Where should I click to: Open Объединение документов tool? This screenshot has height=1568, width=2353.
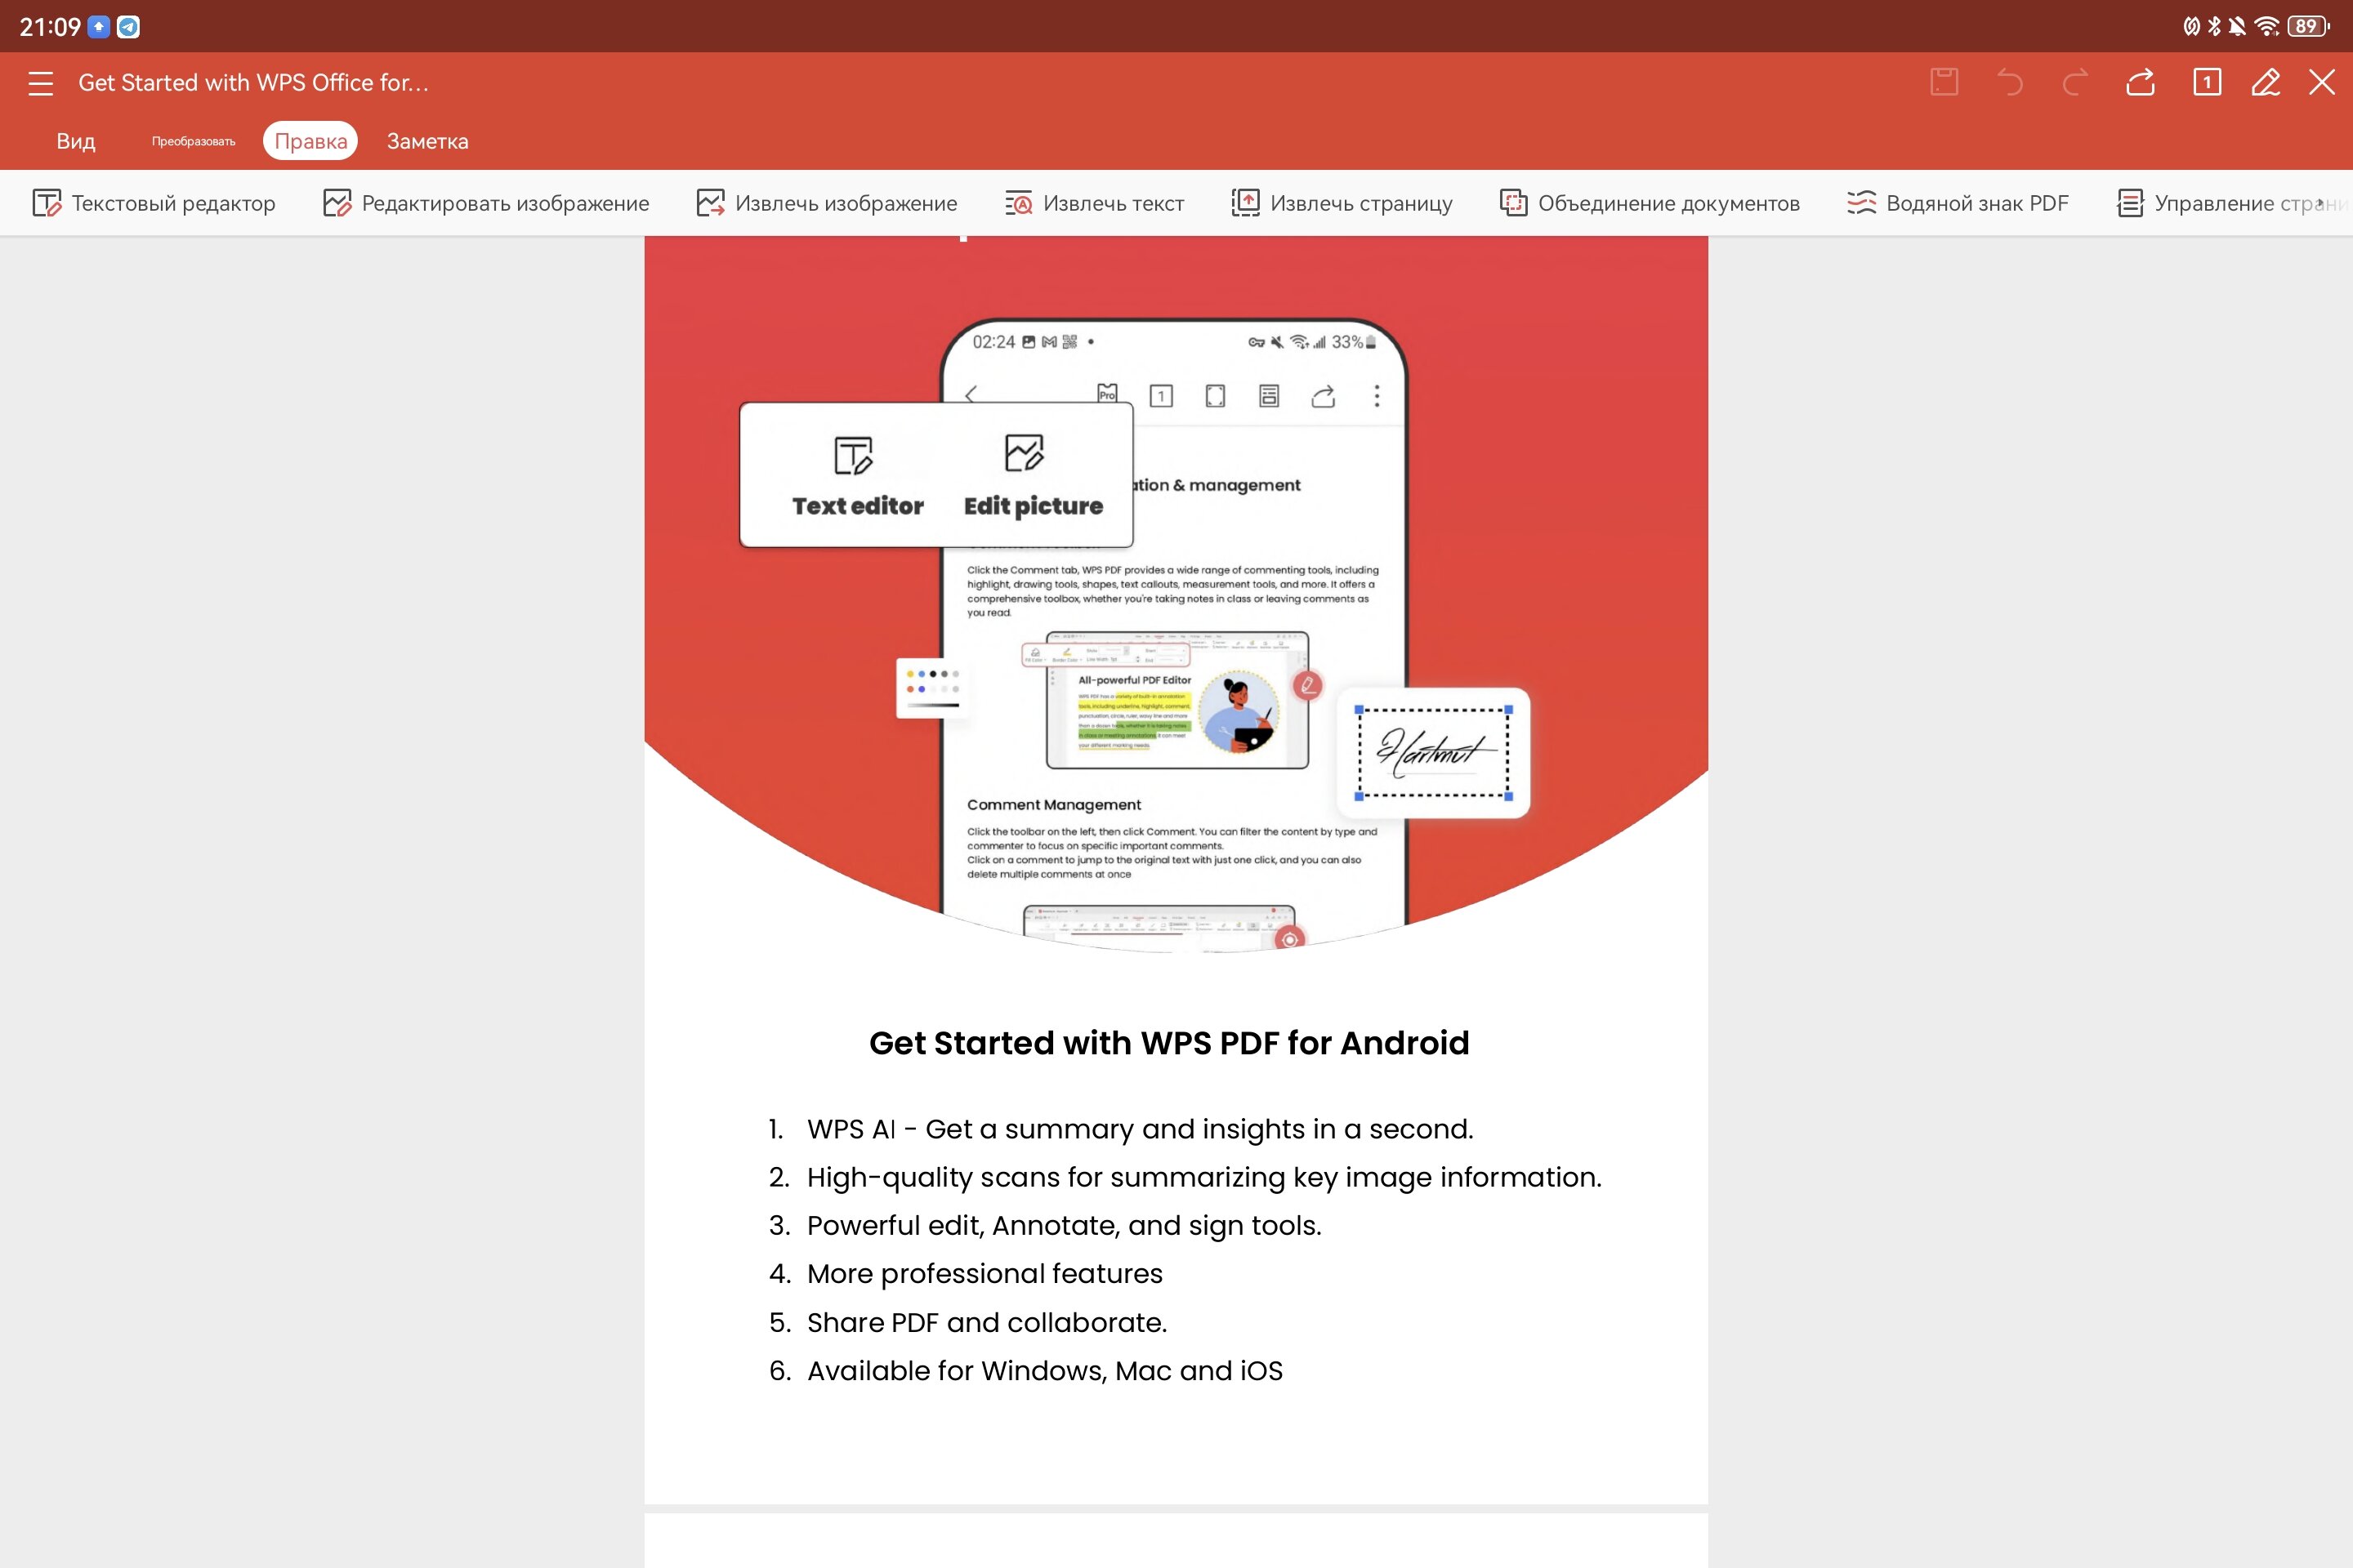(1650, 203)
